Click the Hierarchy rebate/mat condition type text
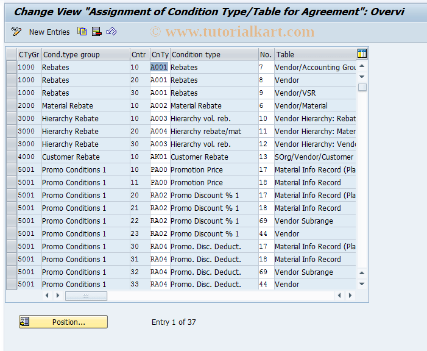Viewport: 427px width, 351px height. pos(206,132)
